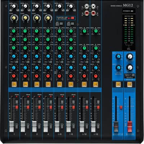Click the channel 4 white fader cap
144x144 pixels.
point(46,126)
